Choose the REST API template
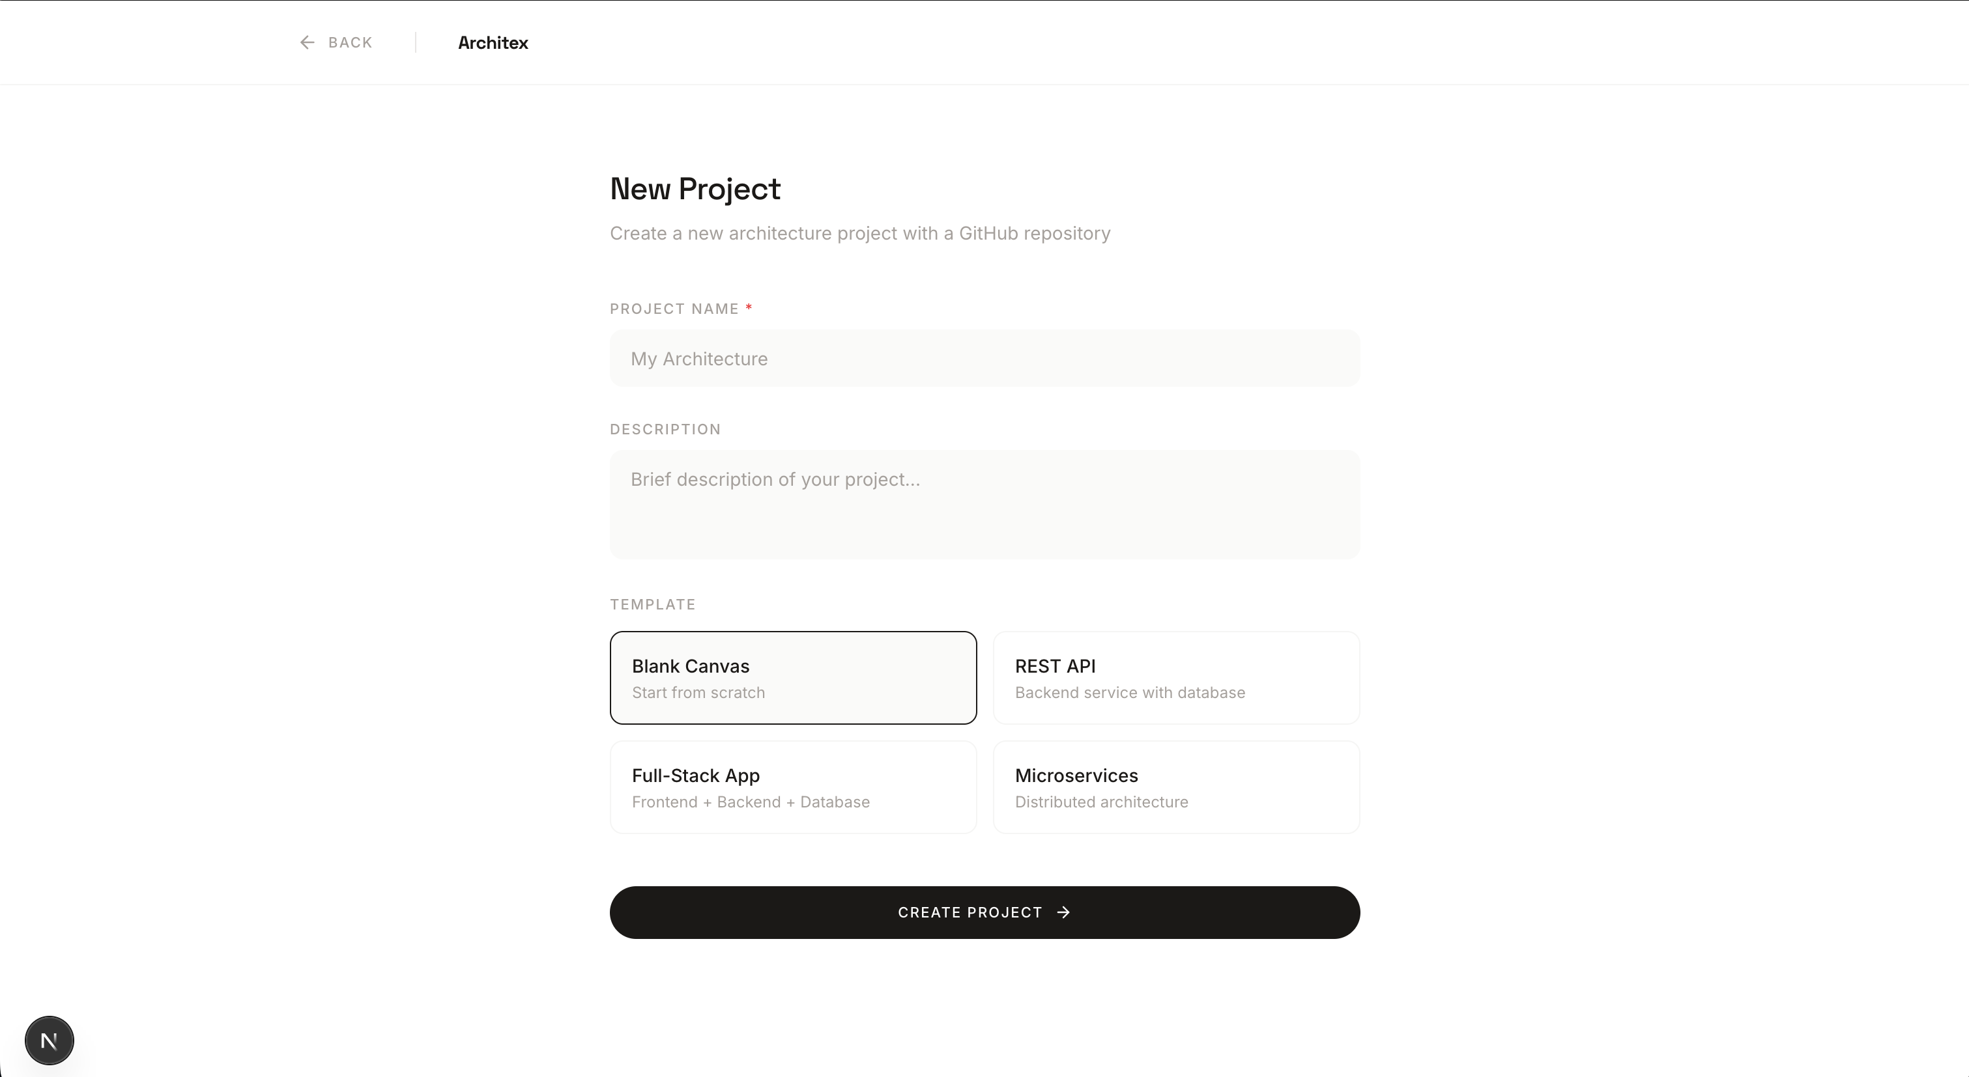This screenshot has width=1969, height=1077. [1176, 677]
